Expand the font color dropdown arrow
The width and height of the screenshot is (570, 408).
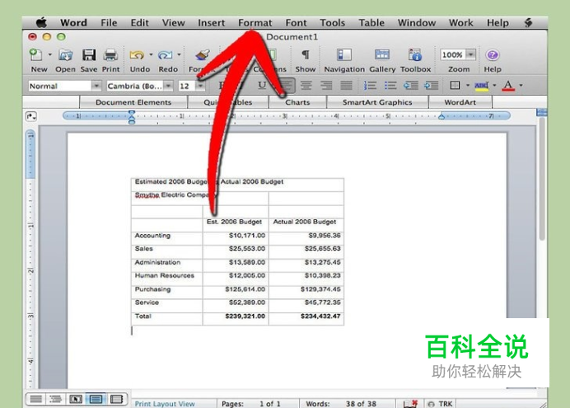[521, 86]
